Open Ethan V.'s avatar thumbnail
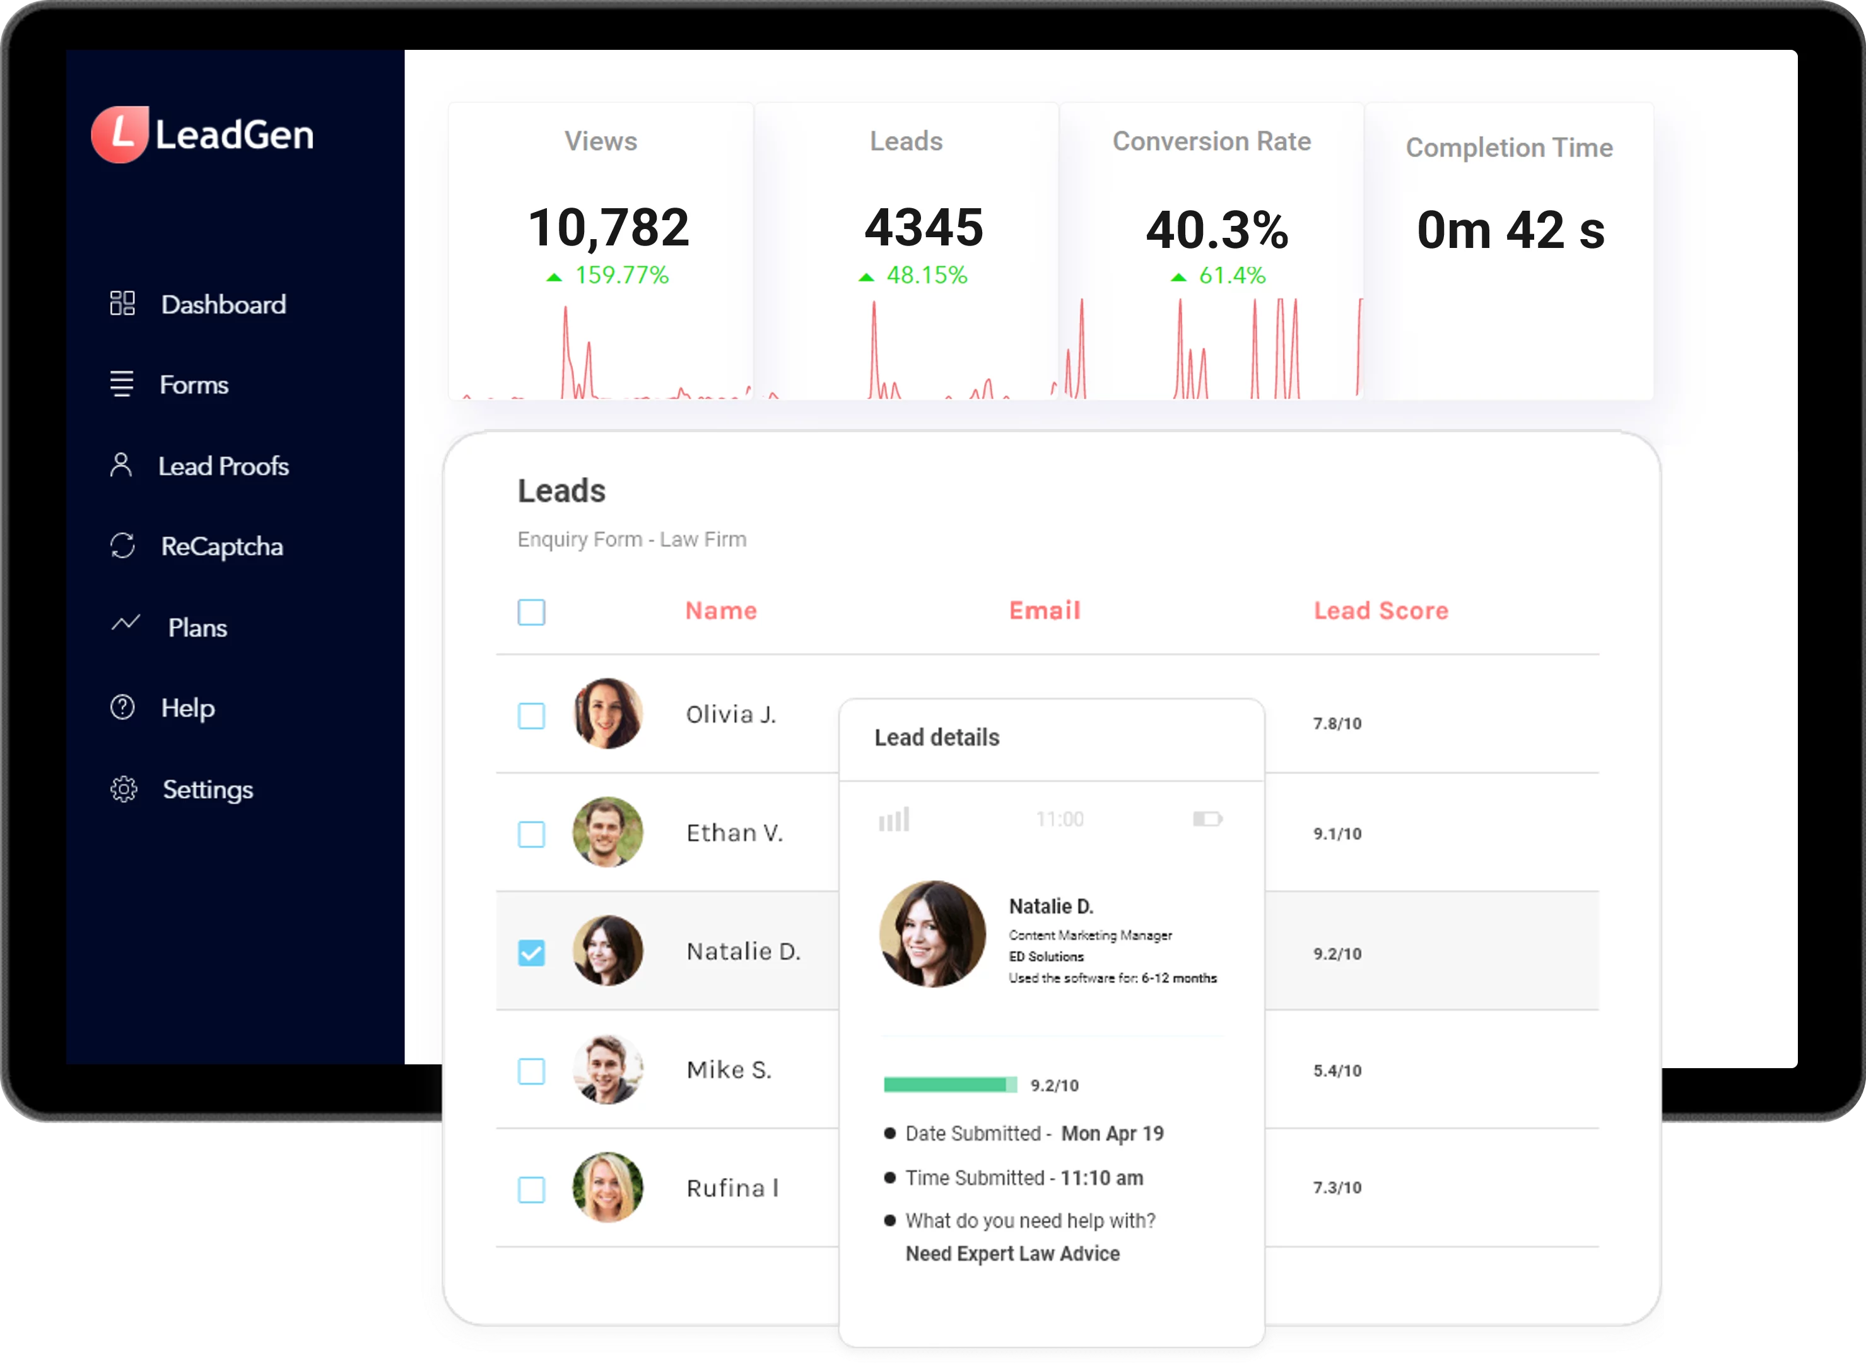The width and height of the screenshot is (1866, 1371). (607, 832)
